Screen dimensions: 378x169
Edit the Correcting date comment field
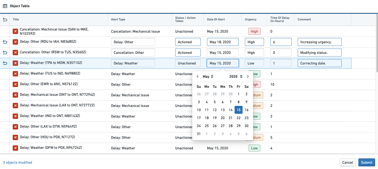[x=320, y=63]
